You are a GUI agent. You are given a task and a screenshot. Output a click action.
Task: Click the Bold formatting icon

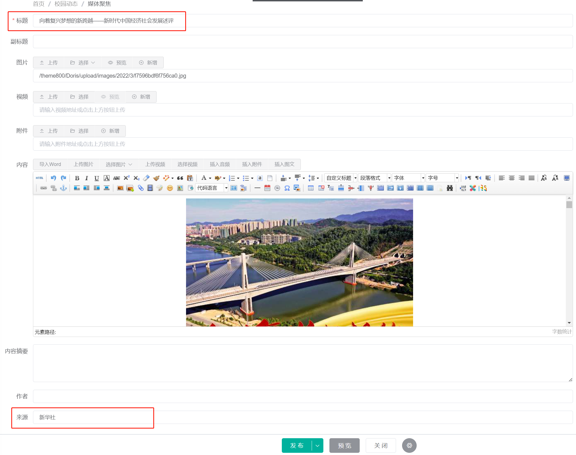point(77,178)
